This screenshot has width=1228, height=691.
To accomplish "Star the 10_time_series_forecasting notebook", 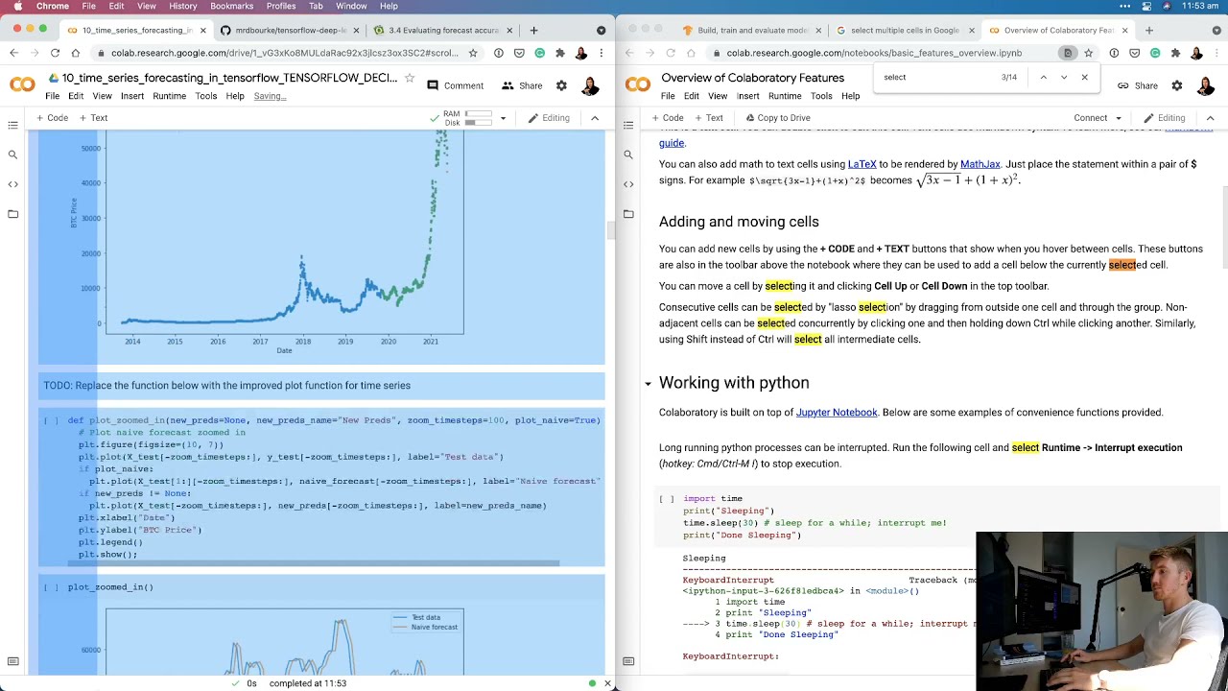I will pos(410,78).
